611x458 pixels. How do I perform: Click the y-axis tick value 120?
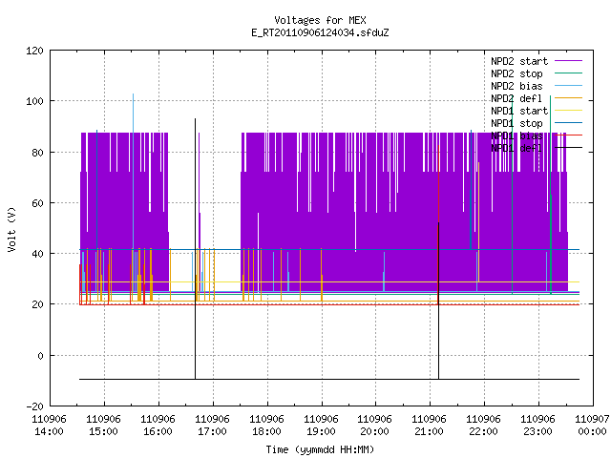pyautogui.click(x=34, y=51)
